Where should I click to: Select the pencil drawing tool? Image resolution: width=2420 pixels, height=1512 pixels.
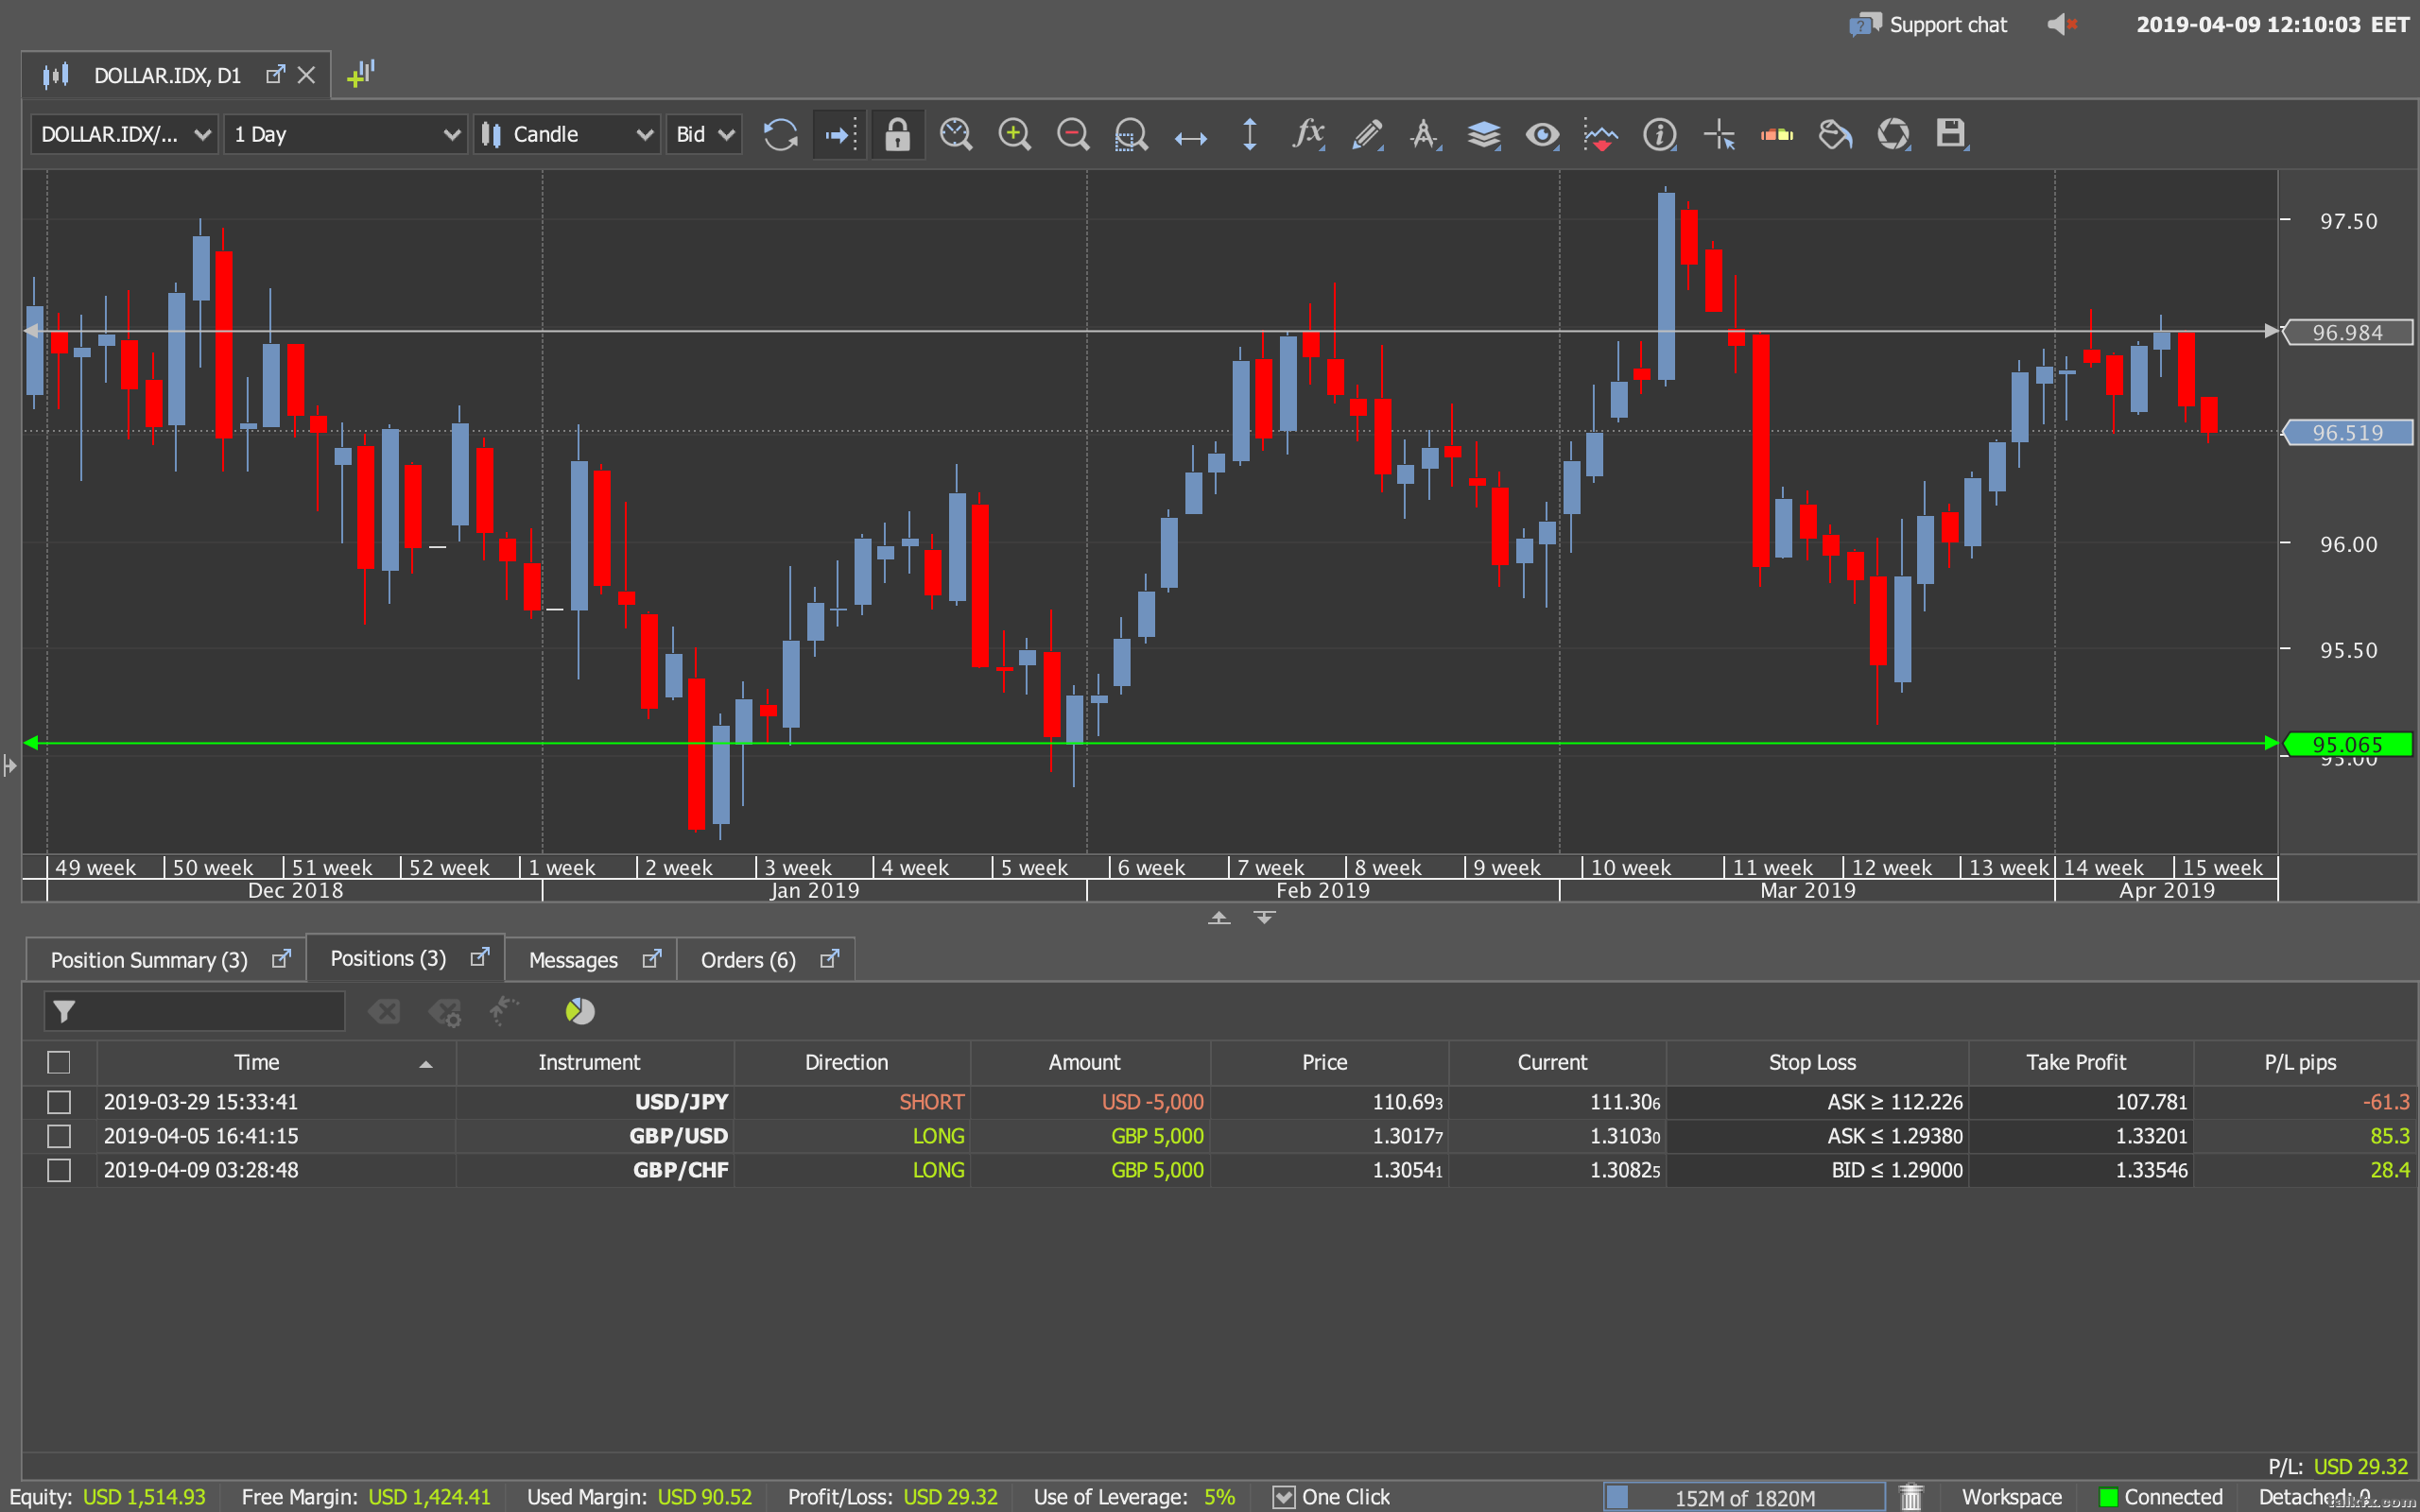point(1367,134)
